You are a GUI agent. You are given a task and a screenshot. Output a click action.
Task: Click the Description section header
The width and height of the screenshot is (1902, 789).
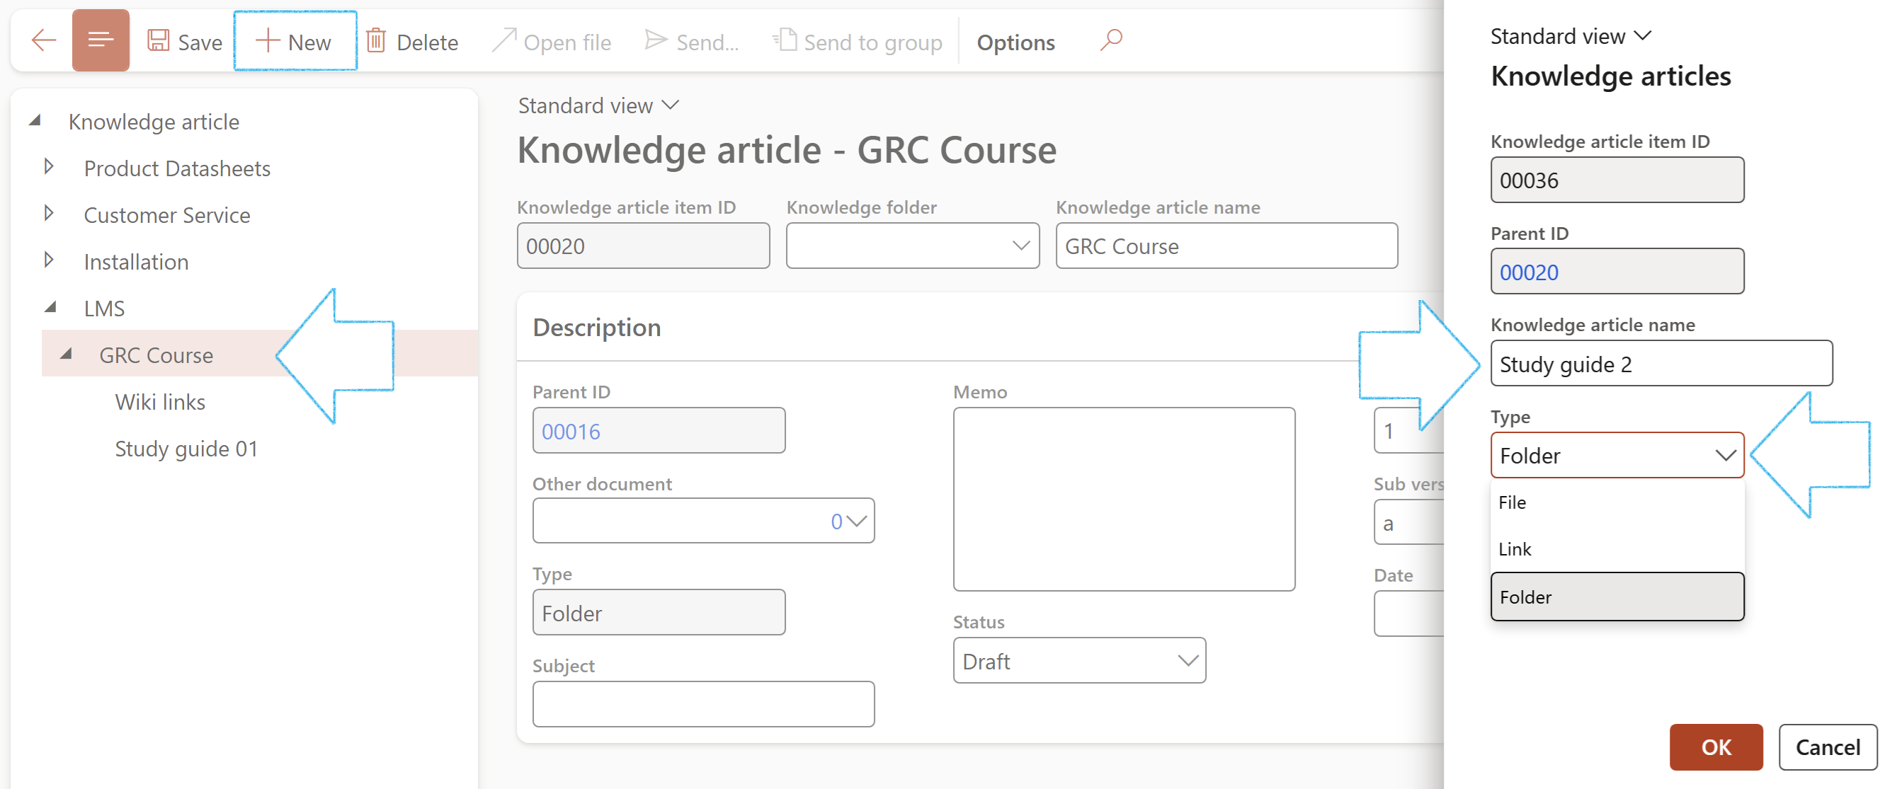(x=597, y=327)
